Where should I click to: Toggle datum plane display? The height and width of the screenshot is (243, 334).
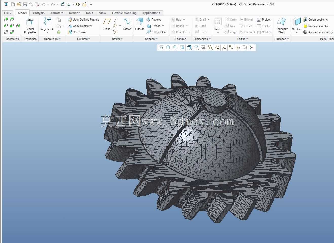(217, 47)
